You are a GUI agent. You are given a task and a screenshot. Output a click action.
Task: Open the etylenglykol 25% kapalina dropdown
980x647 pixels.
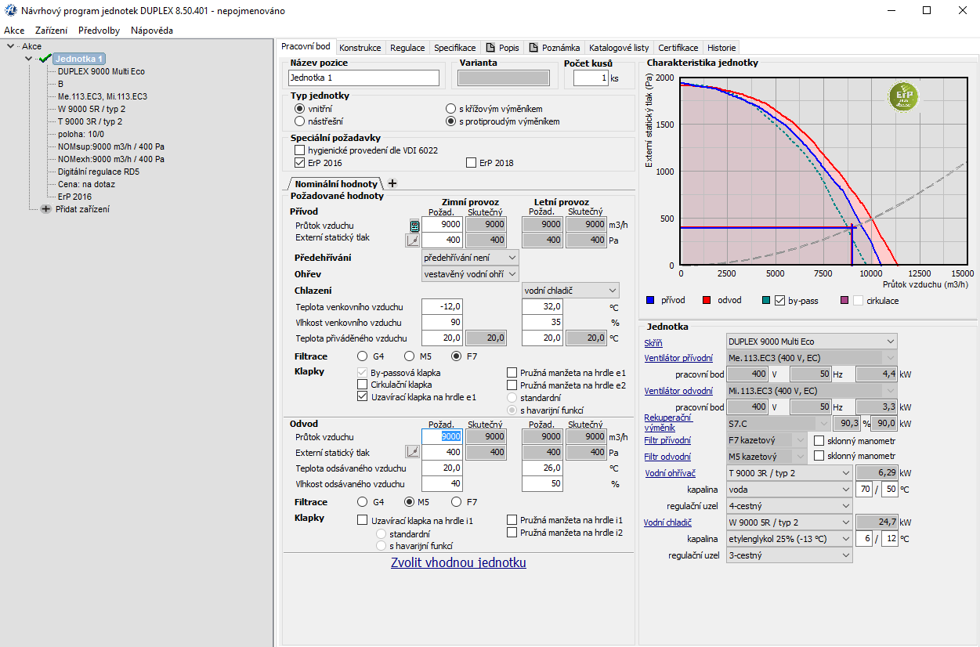tap(788, 539)
